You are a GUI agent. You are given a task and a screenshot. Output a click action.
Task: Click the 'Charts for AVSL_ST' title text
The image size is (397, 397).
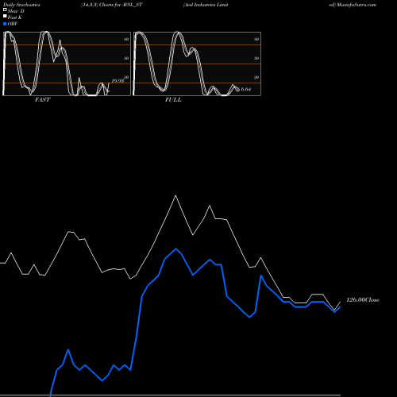(x=121, y=5)
